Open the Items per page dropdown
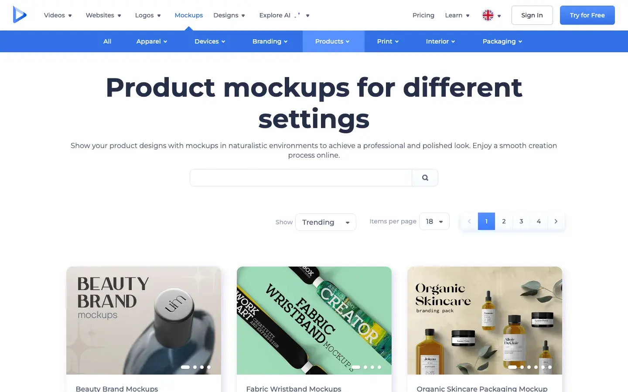 (x=434, y=221)
